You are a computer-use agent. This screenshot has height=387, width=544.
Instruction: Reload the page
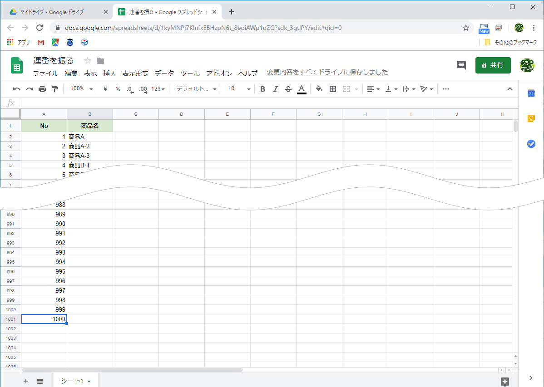point(40,28)
